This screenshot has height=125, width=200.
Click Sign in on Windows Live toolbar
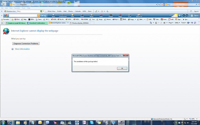[x=196, y=11]
